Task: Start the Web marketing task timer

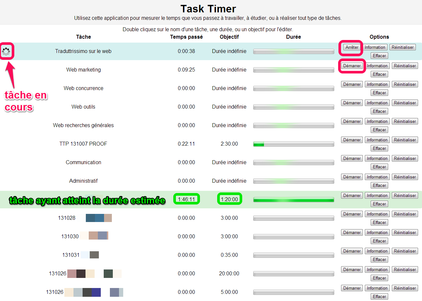Action: pos(352,66)
